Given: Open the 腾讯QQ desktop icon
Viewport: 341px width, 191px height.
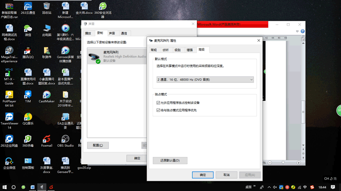Looking at the screenshot, I should tap(28, 50).
